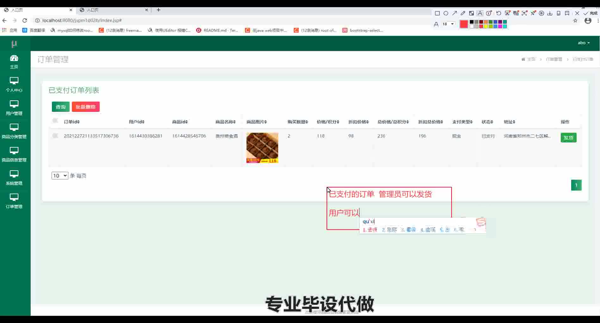Click user id 1614430386281 cell
Image resolution: width=600 pixels, height=323 pixels.
click(x=146, y=136)
